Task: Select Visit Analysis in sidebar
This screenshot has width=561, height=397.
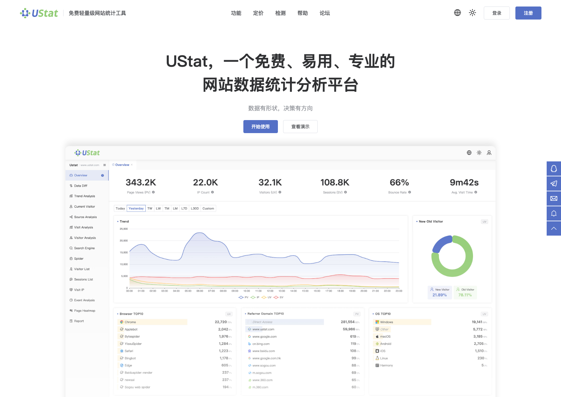Action: pyautogui.click(x=87, y=227)
